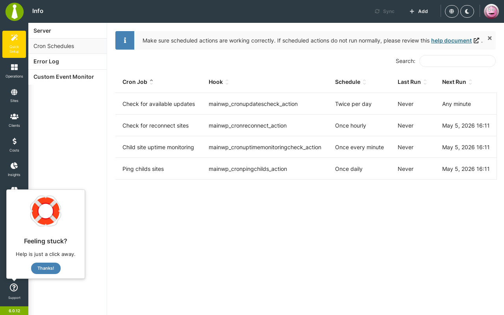Viewport: 504px width, 315px height.
Task: Focus the Search input field
Action: pyautogui.click(x=457, y=61)
